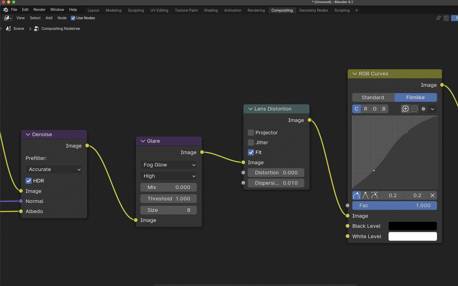Collapse the RGB Curves node
Image resolution: width=458 pixels, height=286 pixels.
pyautogui.click(x=355, y=74)
